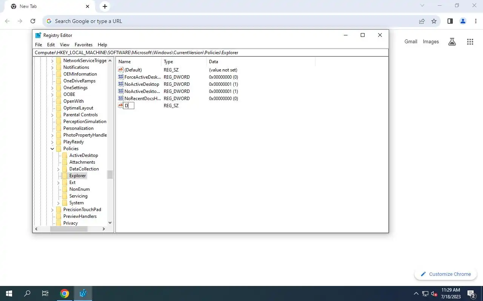
Task: Expand the PrecisionTouchPad key
Action: [52, 210]
